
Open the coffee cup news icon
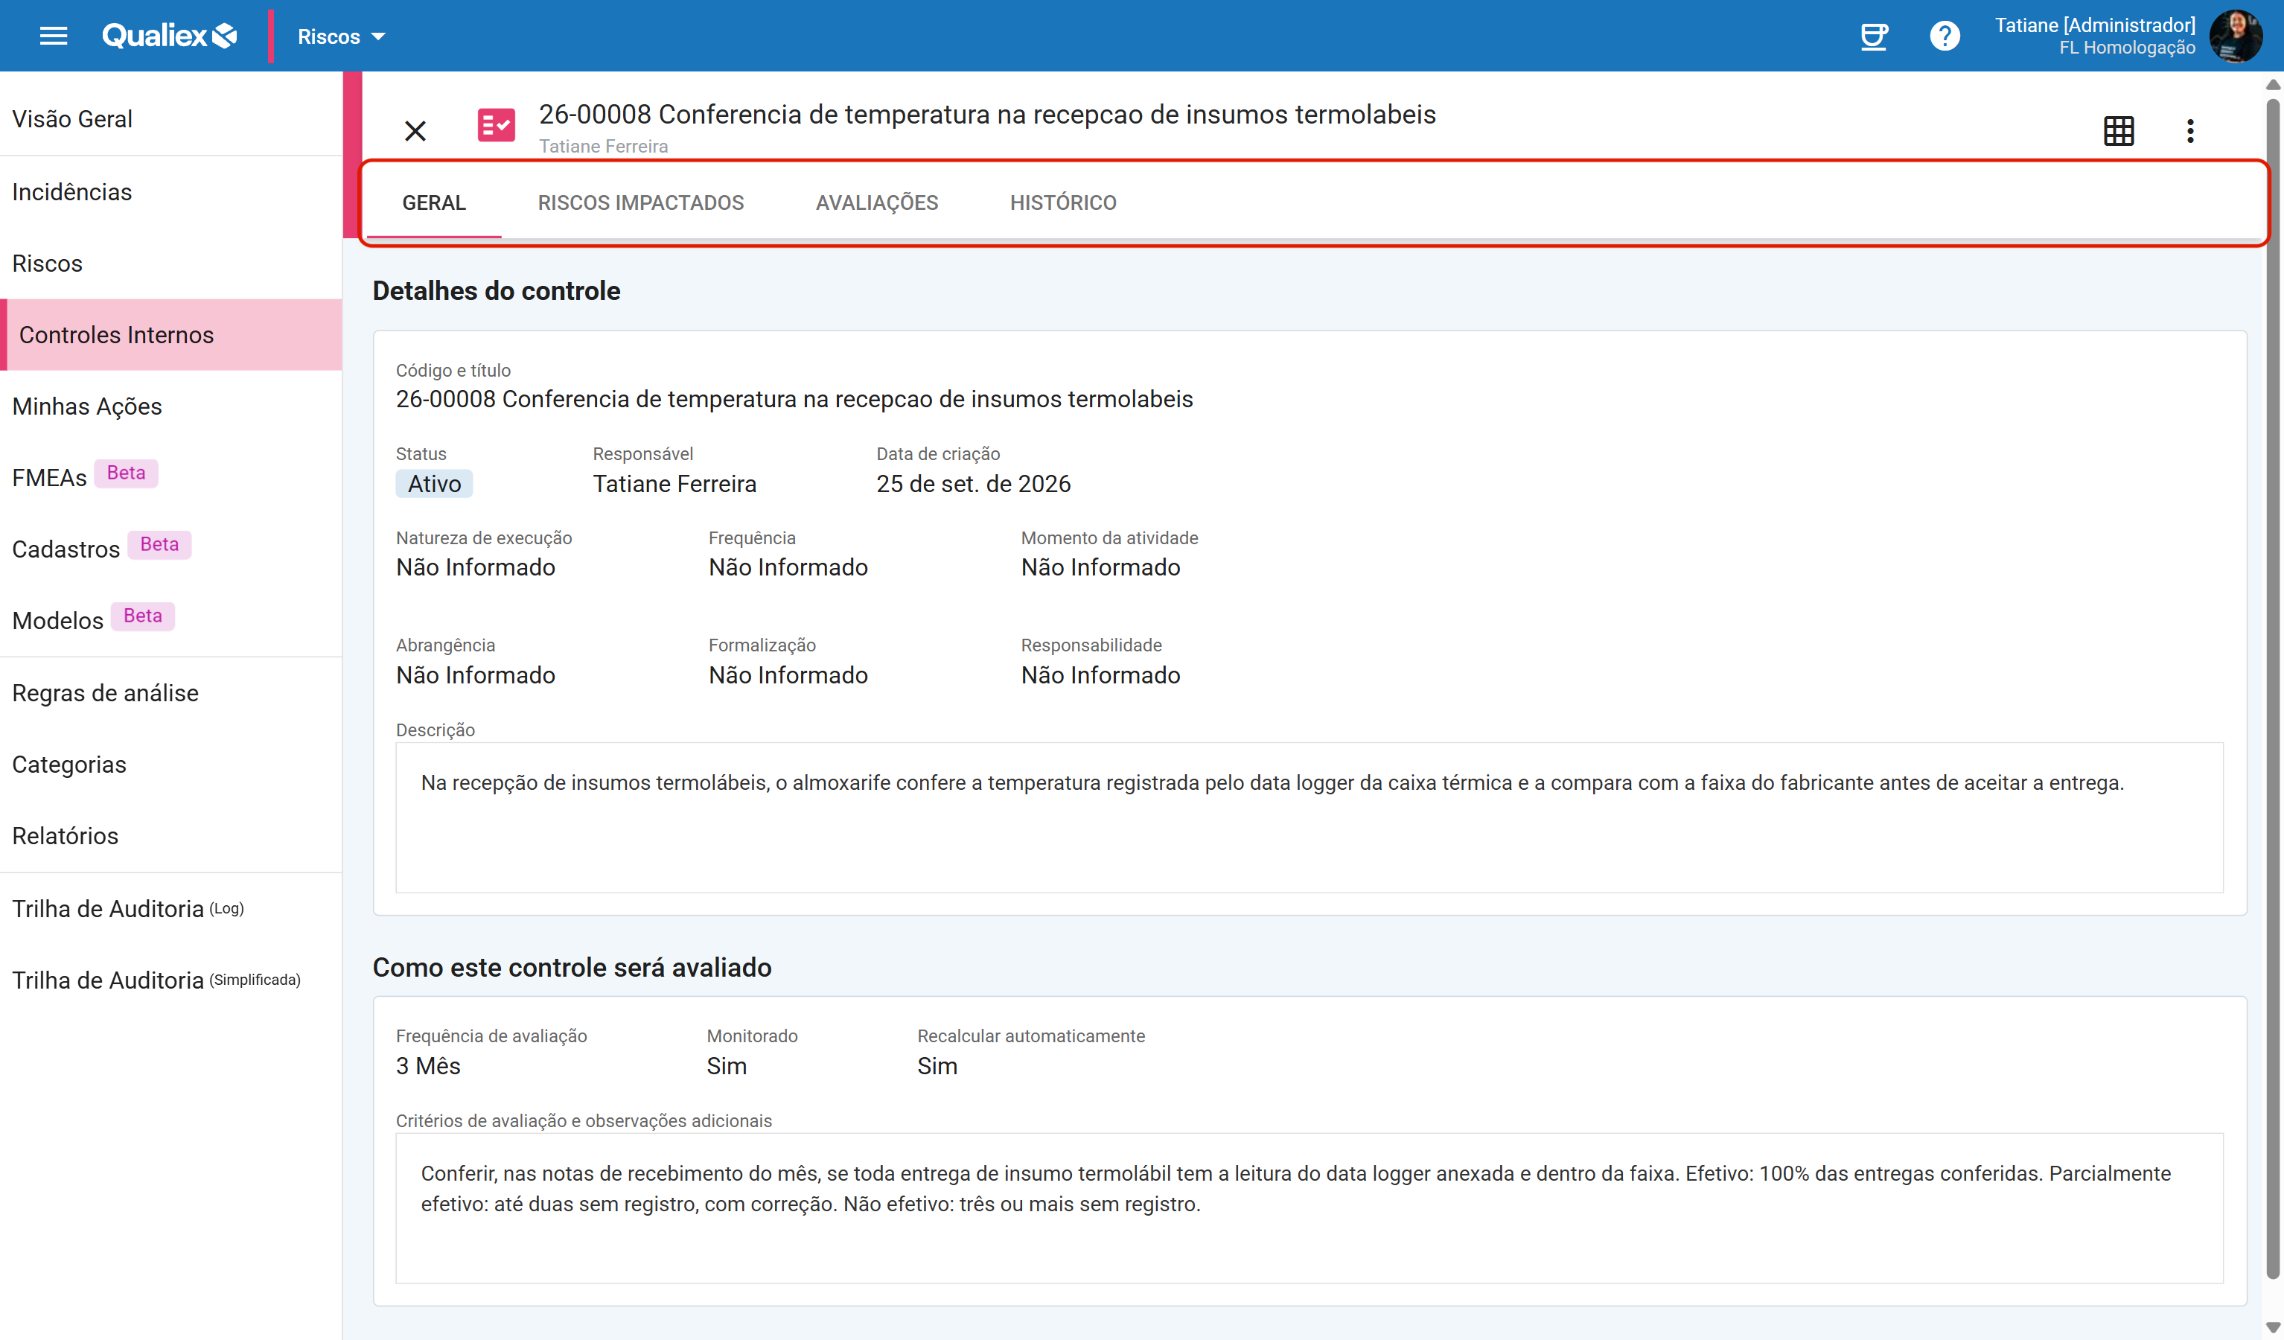1873,36
